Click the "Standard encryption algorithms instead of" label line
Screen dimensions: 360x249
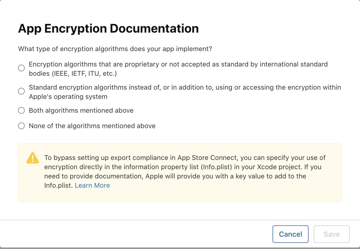click(x=185, y=87)
